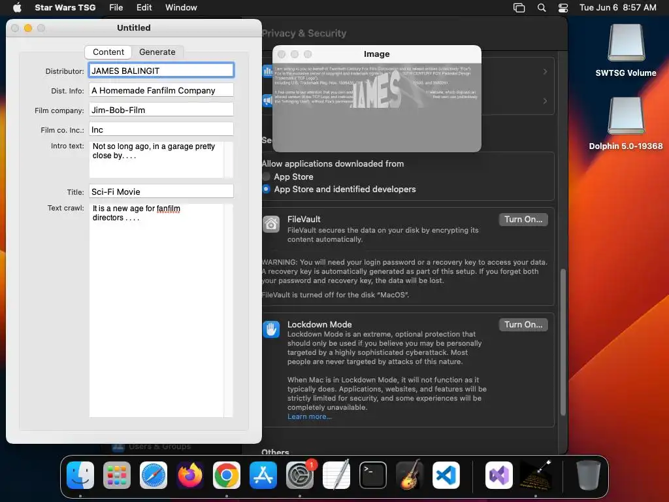Click the Lockdown Mode hand icon

271,329
